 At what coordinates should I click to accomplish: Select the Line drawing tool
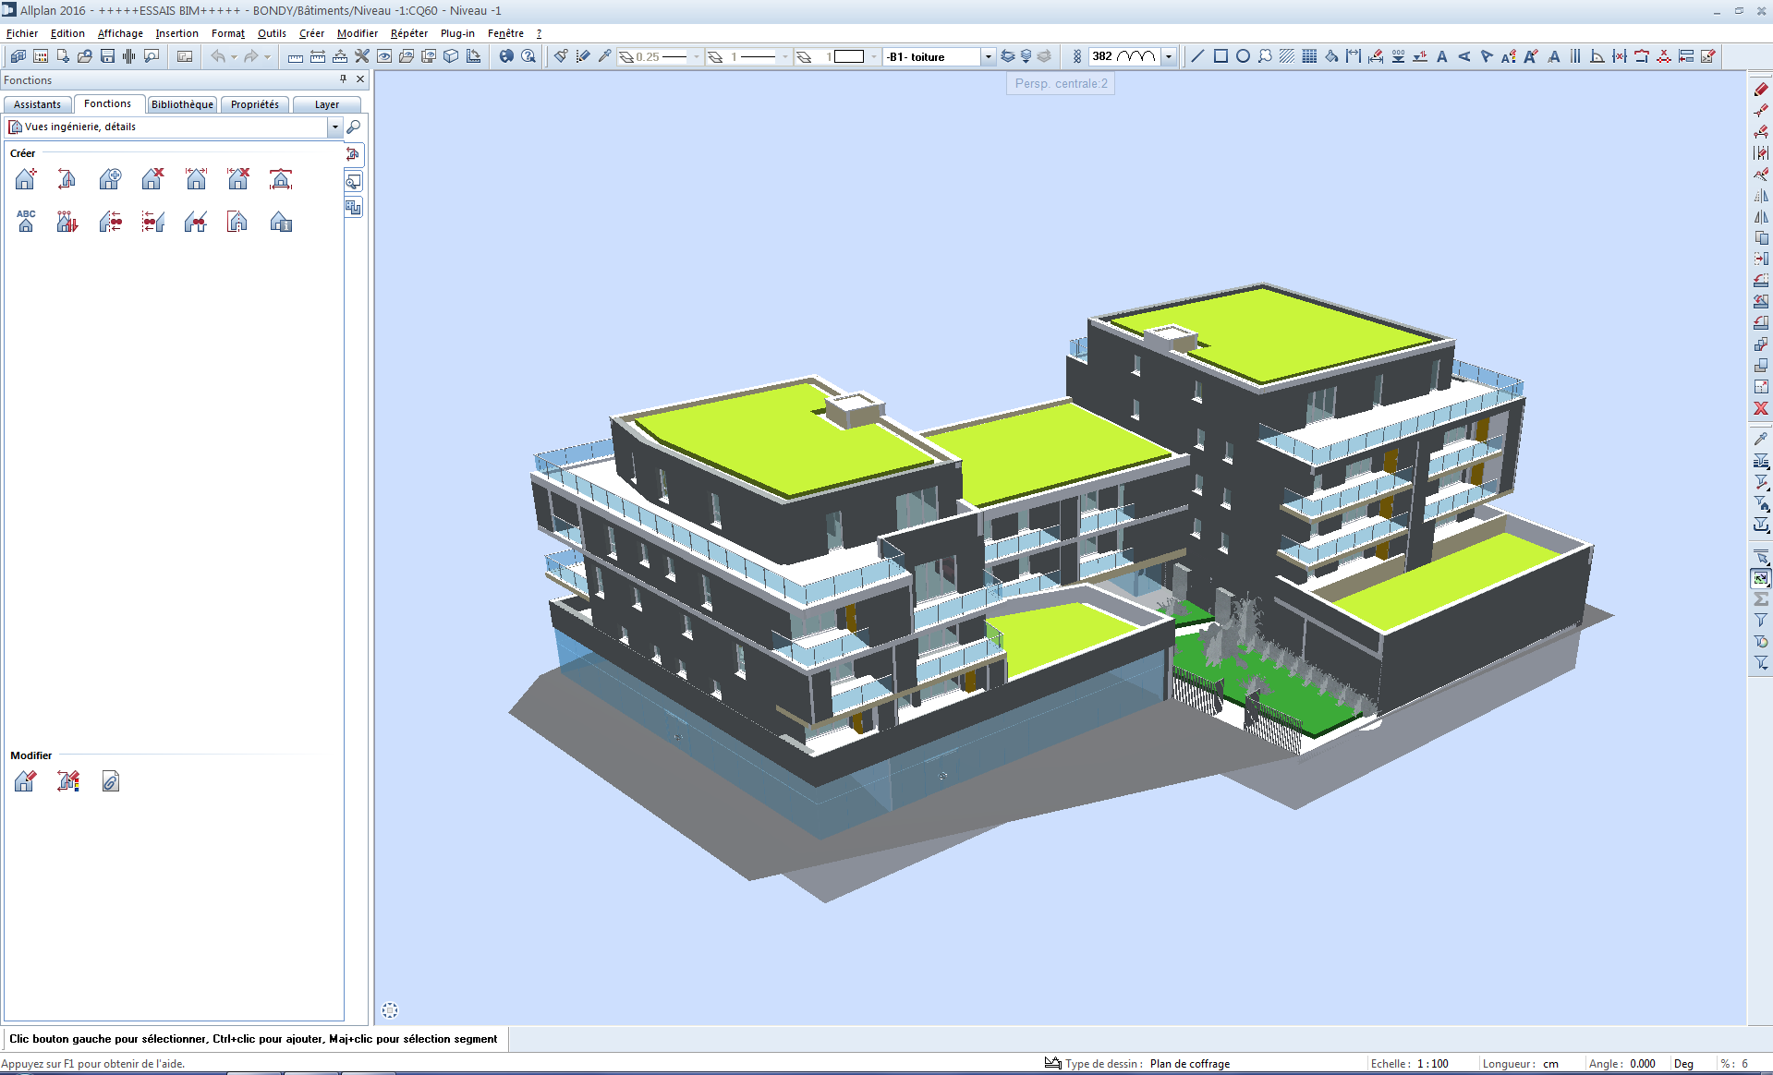pyautogui.click(x=1197, y=56)
